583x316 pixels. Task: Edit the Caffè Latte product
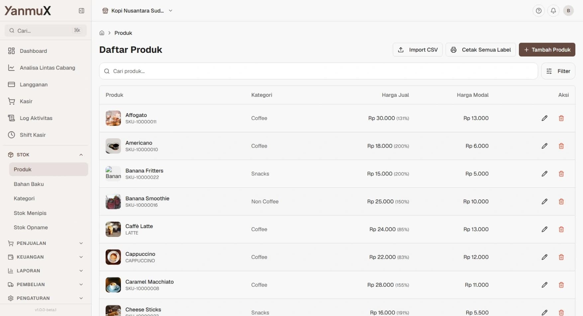[x=544, y=229]
